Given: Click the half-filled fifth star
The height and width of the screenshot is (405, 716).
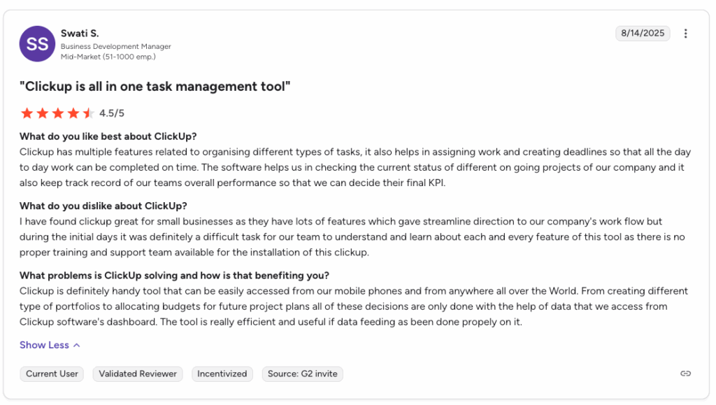Looking at the screenshot, I should 89,113.
